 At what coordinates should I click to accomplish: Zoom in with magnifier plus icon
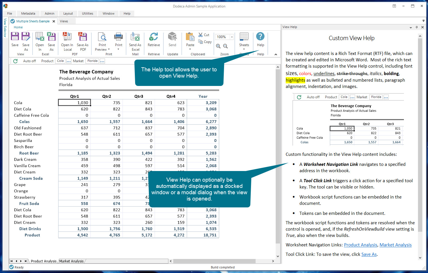pyautogui.click(x=218, y=46)
